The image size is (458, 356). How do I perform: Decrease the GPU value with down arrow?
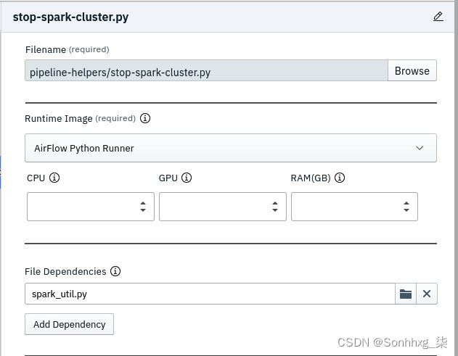pos(275,210)
